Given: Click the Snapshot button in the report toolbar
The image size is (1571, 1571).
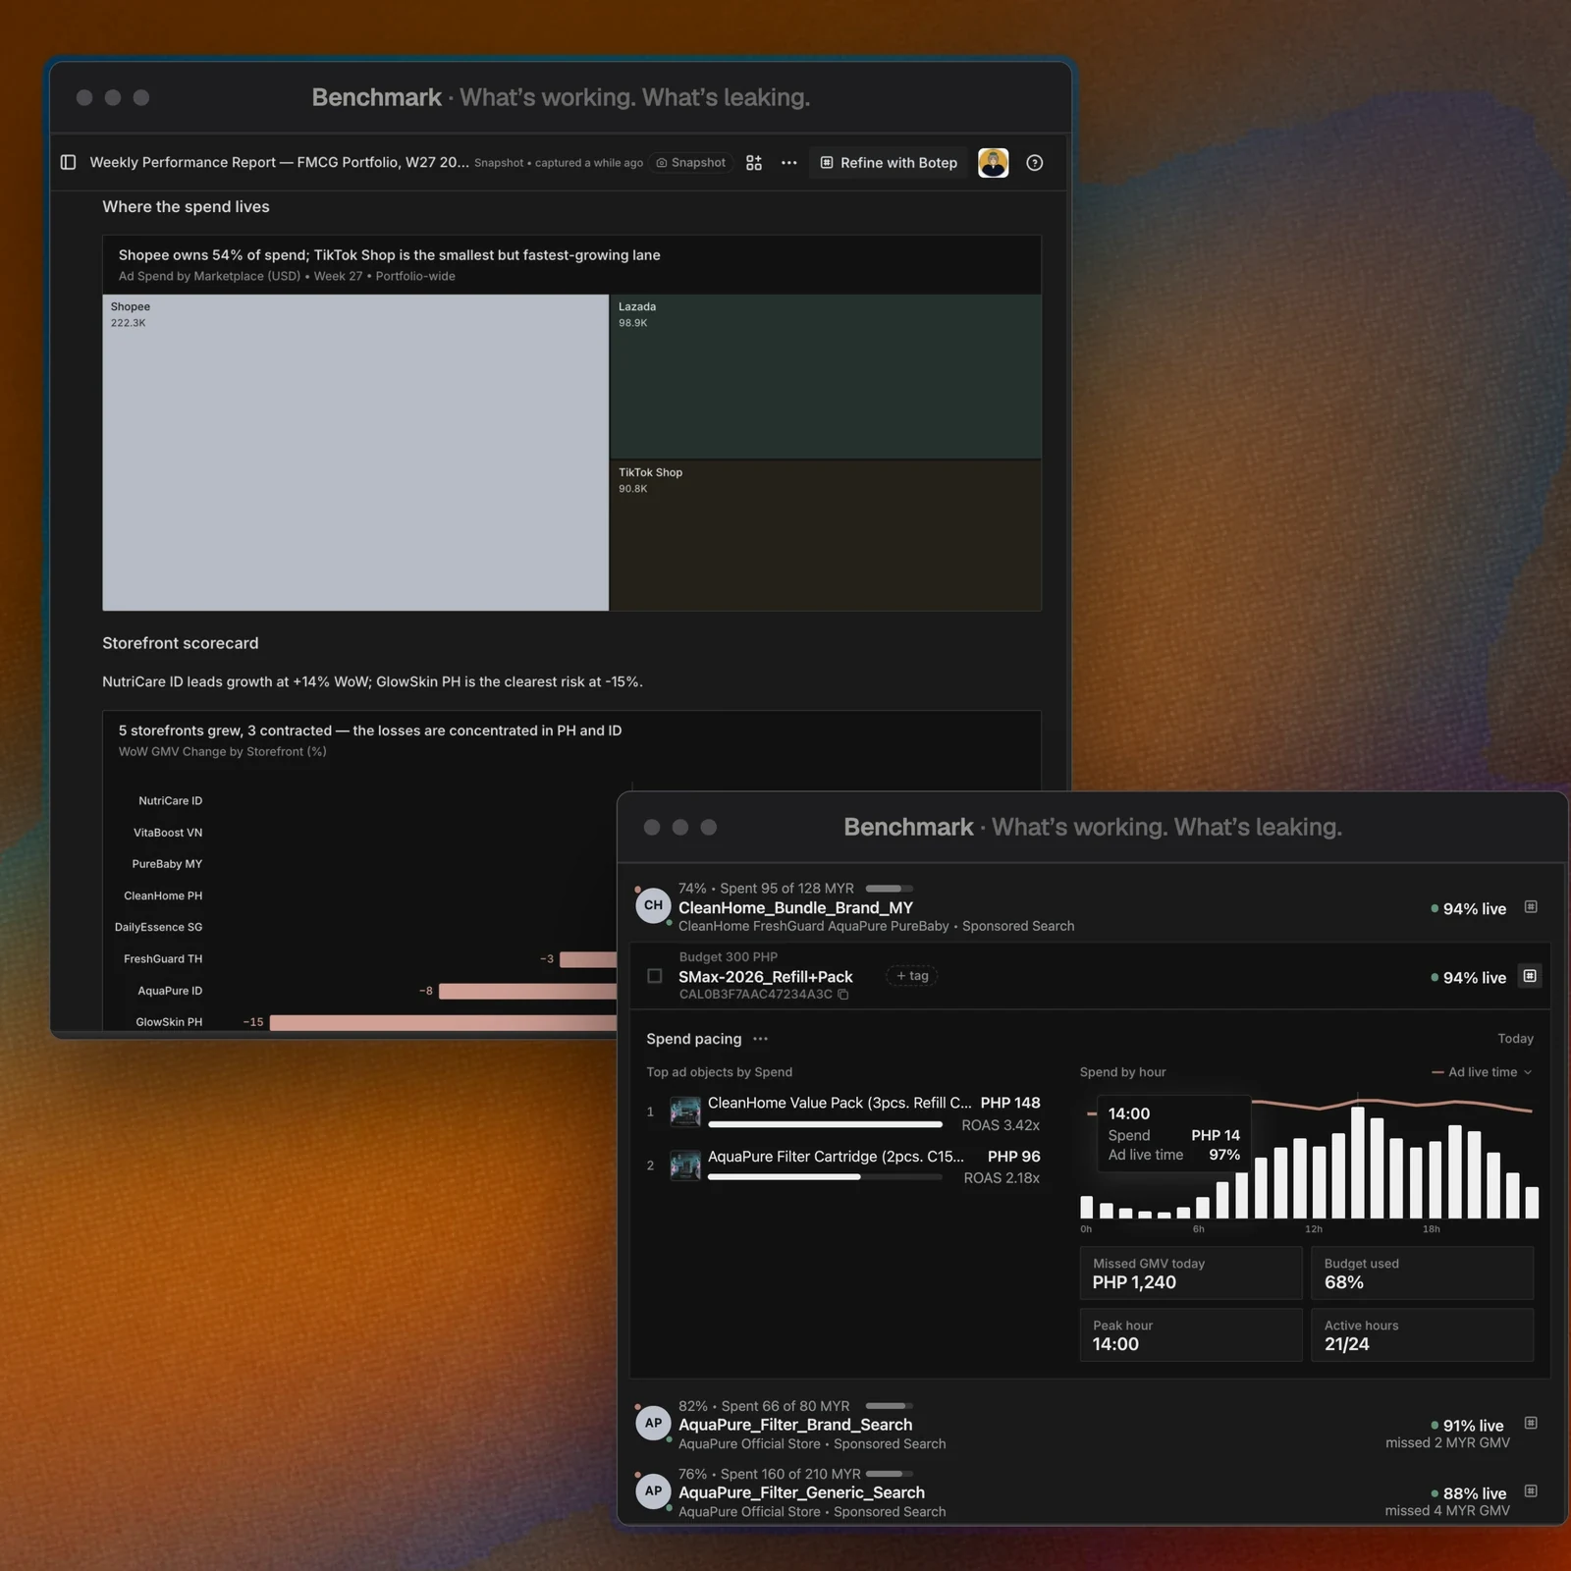Looking at the screenshot, I should [691, 163].
